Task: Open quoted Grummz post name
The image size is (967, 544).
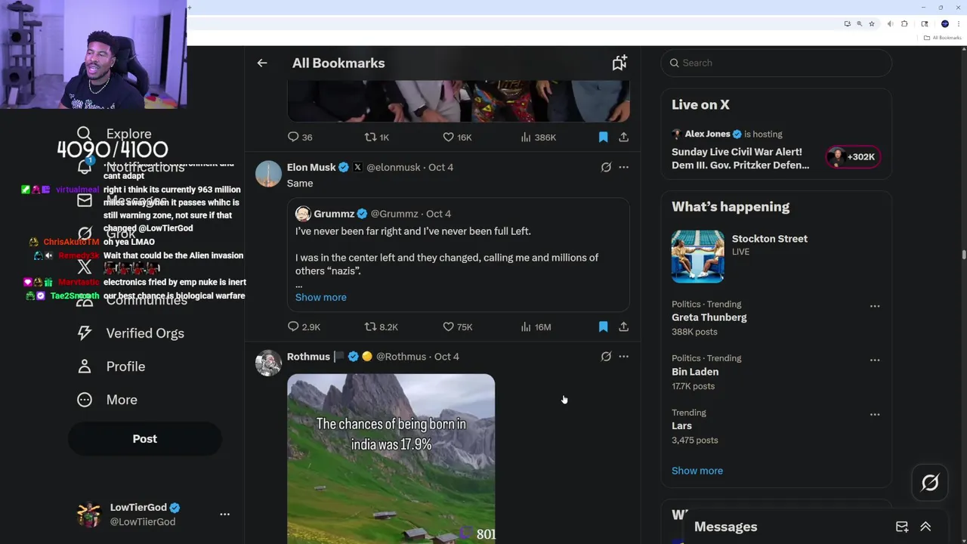Action: [334, 214]
